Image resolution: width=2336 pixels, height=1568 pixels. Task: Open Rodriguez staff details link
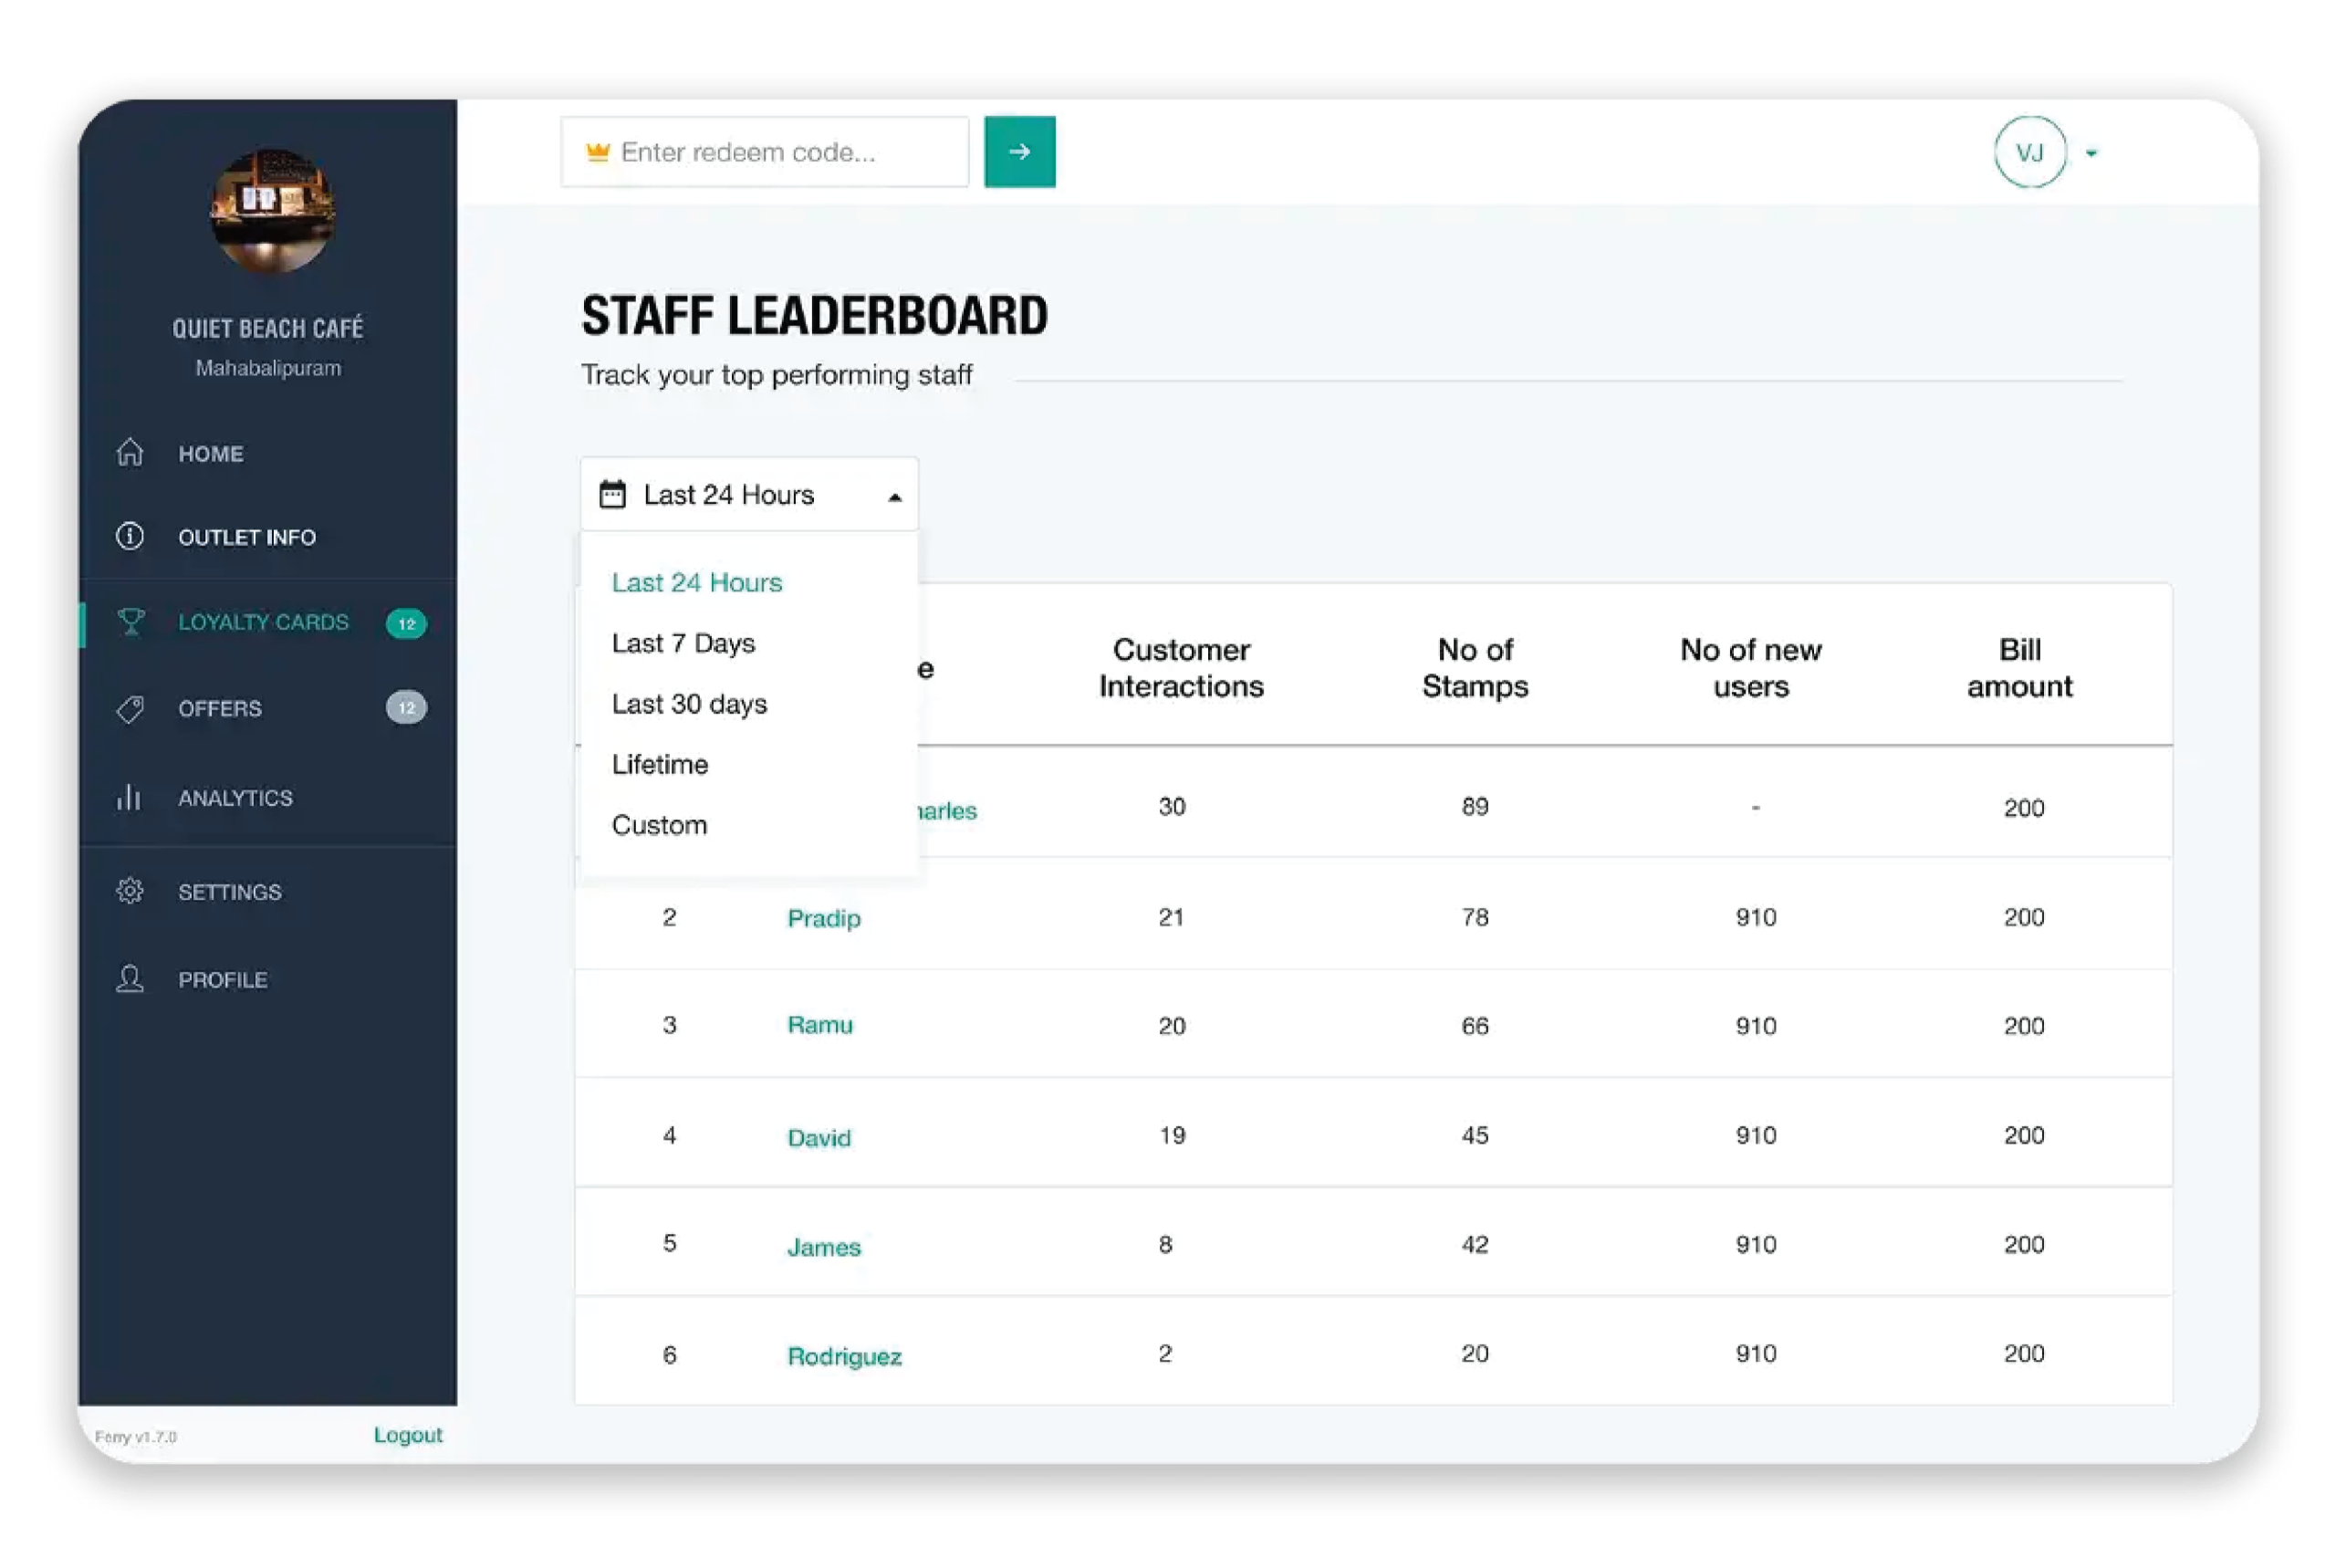[x=844, y=1356]
